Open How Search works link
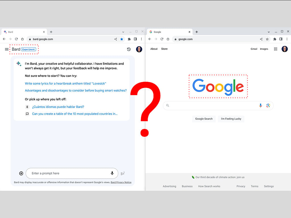 point(209,186)
